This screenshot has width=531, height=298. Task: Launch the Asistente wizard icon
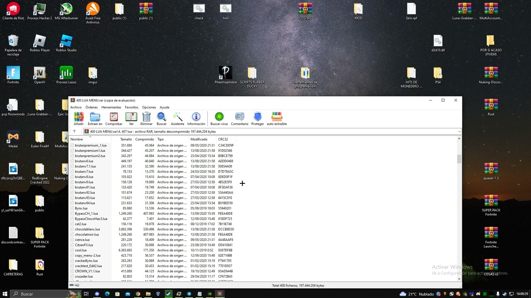pos(178,119)
